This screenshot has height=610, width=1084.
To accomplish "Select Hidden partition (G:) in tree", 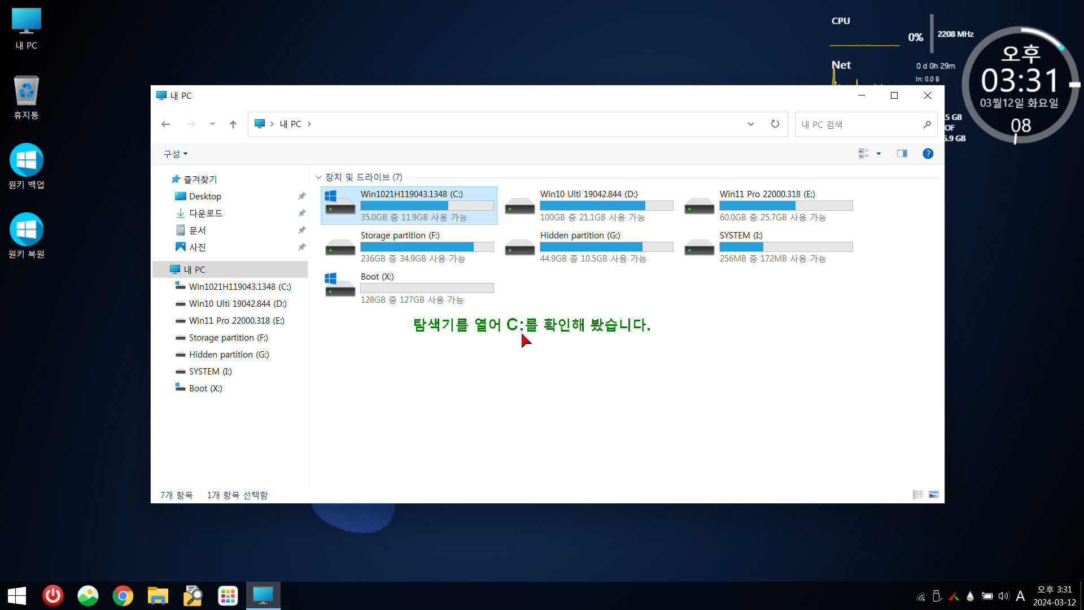I will [x=229, y=354].
